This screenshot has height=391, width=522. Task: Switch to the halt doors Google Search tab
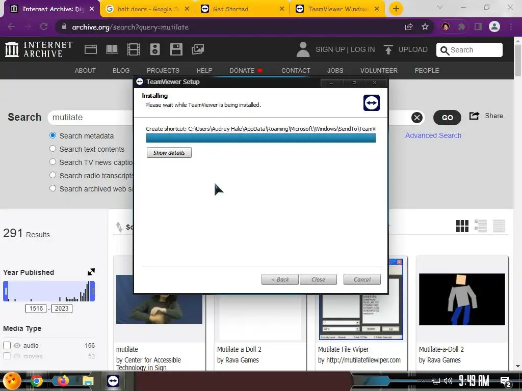tap(147, 9)
